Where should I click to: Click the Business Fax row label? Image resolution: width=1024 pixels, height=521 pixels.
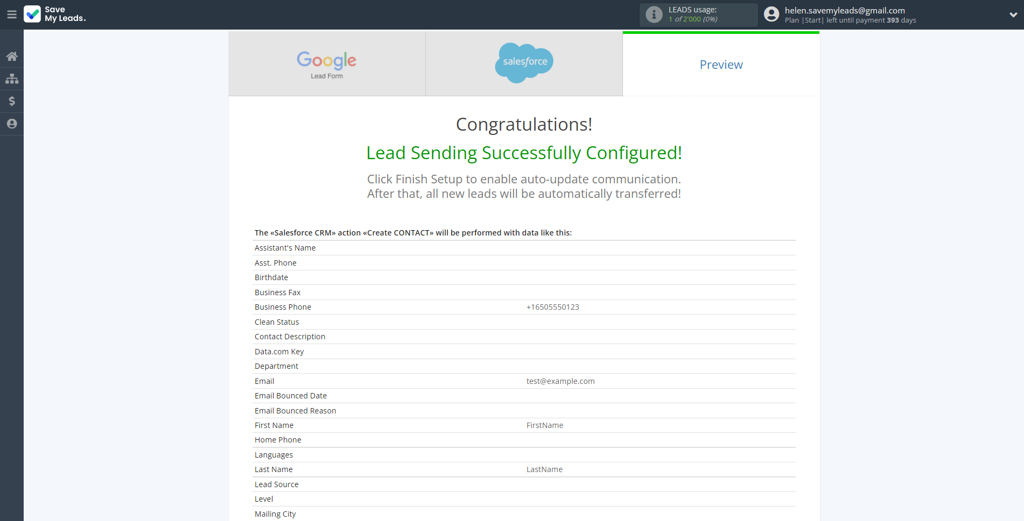coord(277,292)
